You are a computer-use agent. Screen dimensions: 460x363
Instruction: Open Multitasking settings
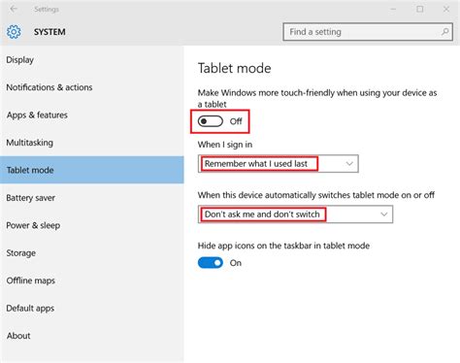point(92,143)
